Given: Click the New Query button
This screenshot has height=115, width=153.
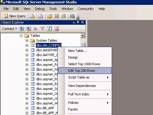Looking at the screenshot, I should (15, 16).
